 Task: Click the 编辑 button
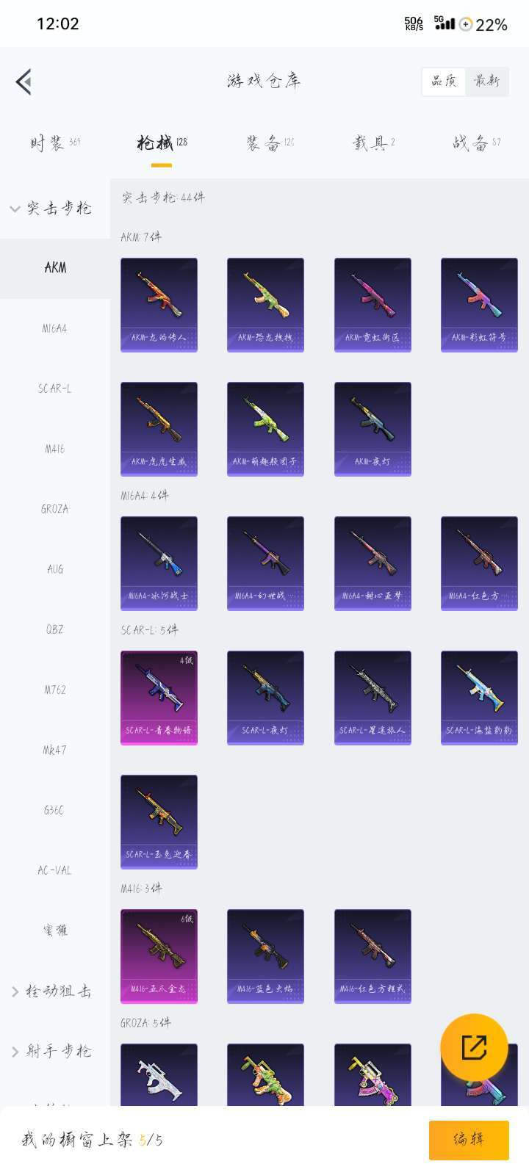(x=469, y=1140)
